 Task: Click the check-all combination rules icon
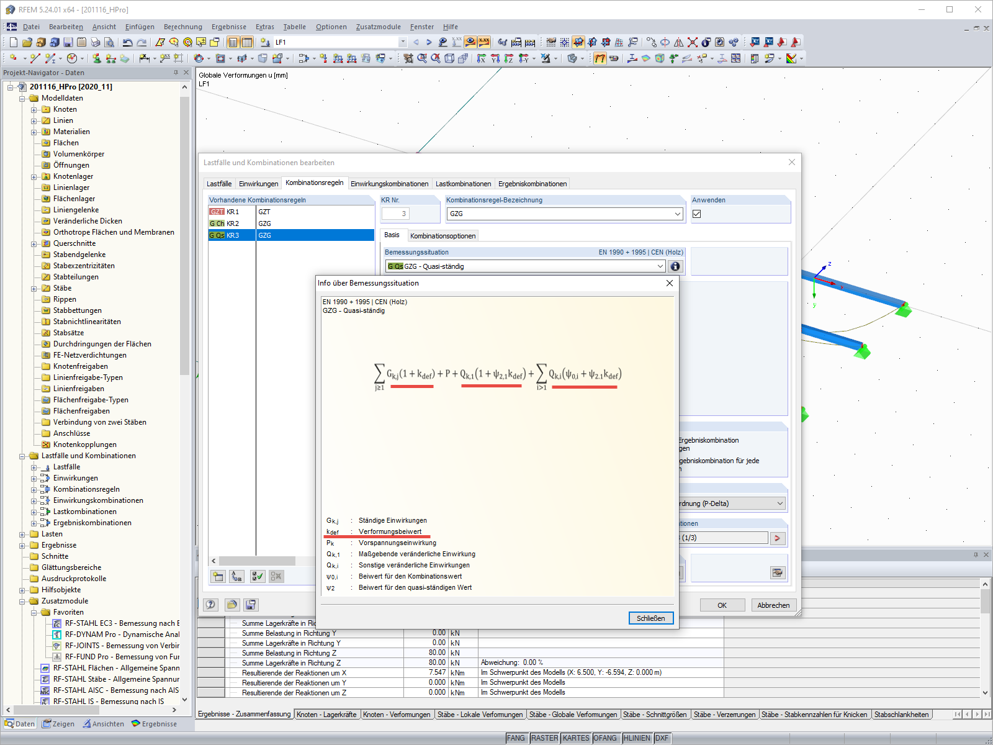pos(257,576)
